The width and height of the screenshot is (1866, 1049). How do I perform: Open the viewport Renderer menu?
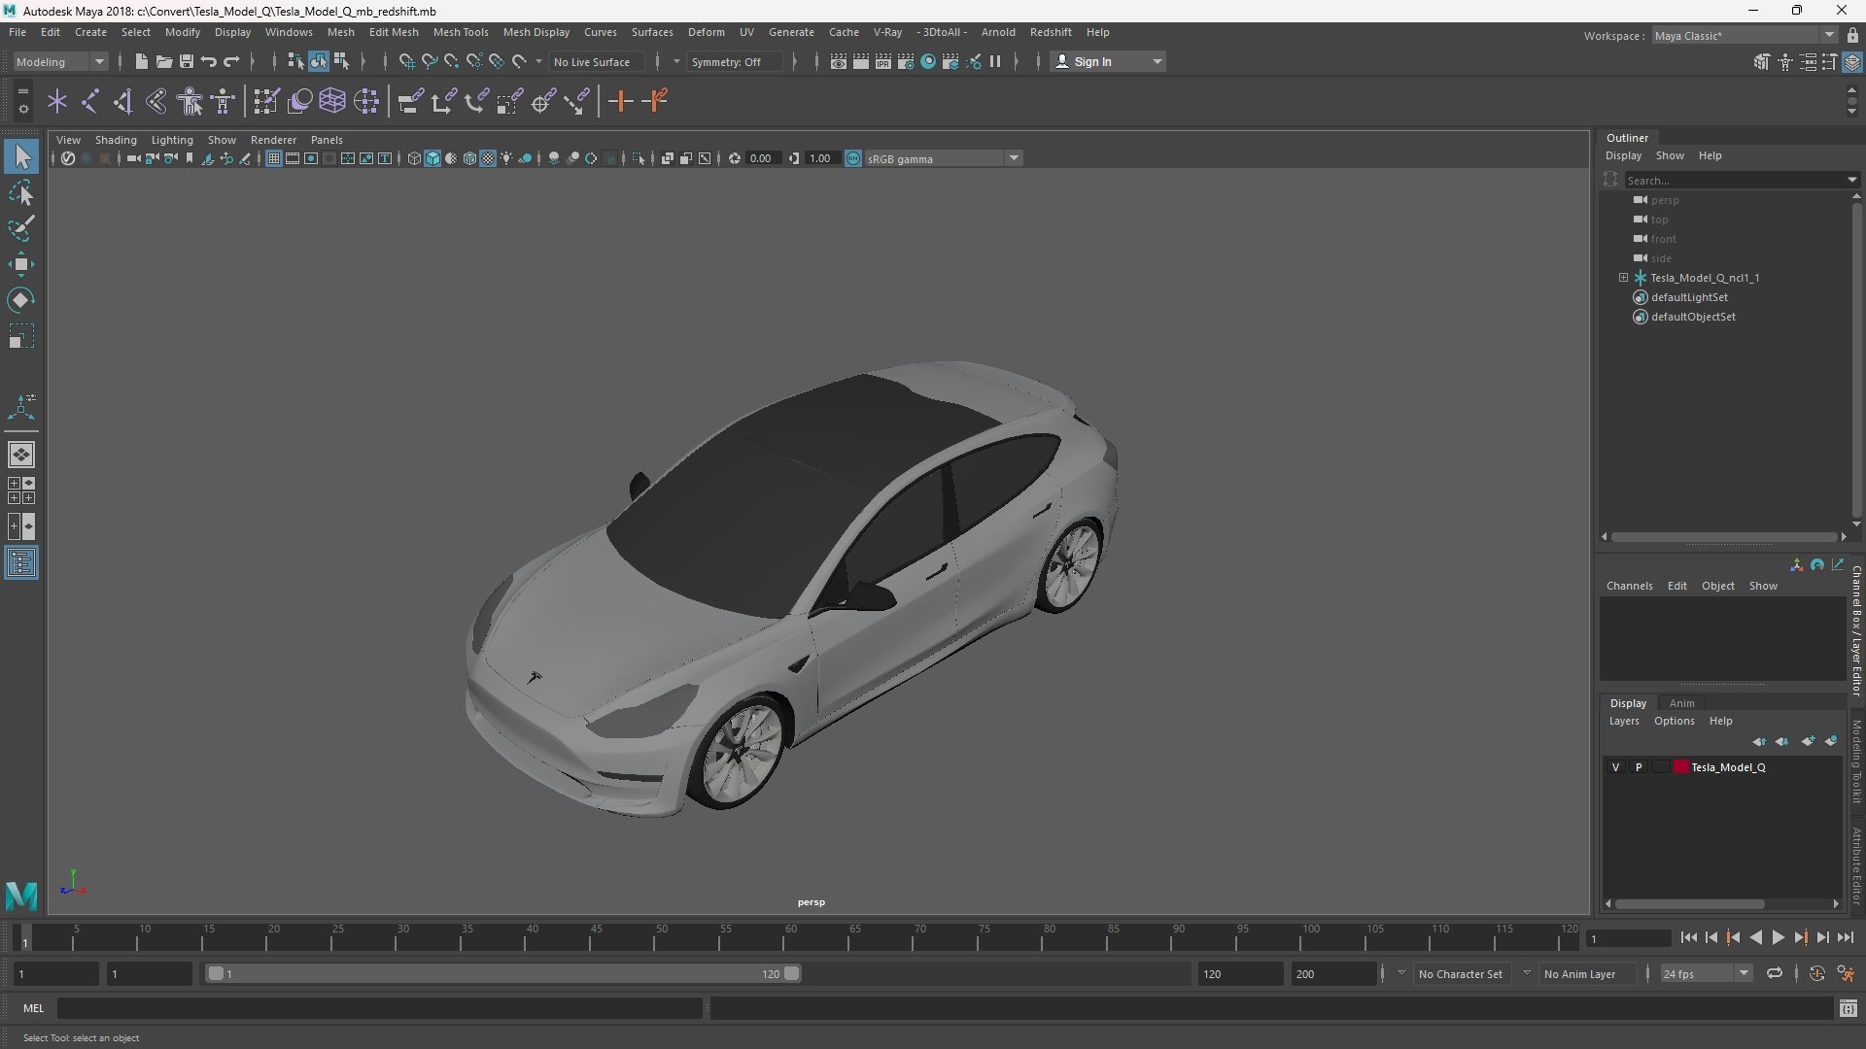pos(273,140)
